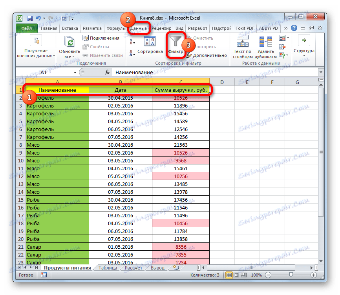Switch to the Таблица sheet
Image resolution: width=340 pixels, height=295 pixels.
click(108, 268)
